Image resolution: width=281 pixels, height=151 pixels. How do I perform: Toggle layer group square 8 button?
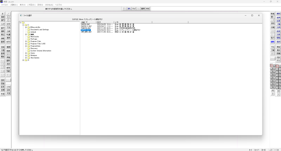click(x=280, y=66)
